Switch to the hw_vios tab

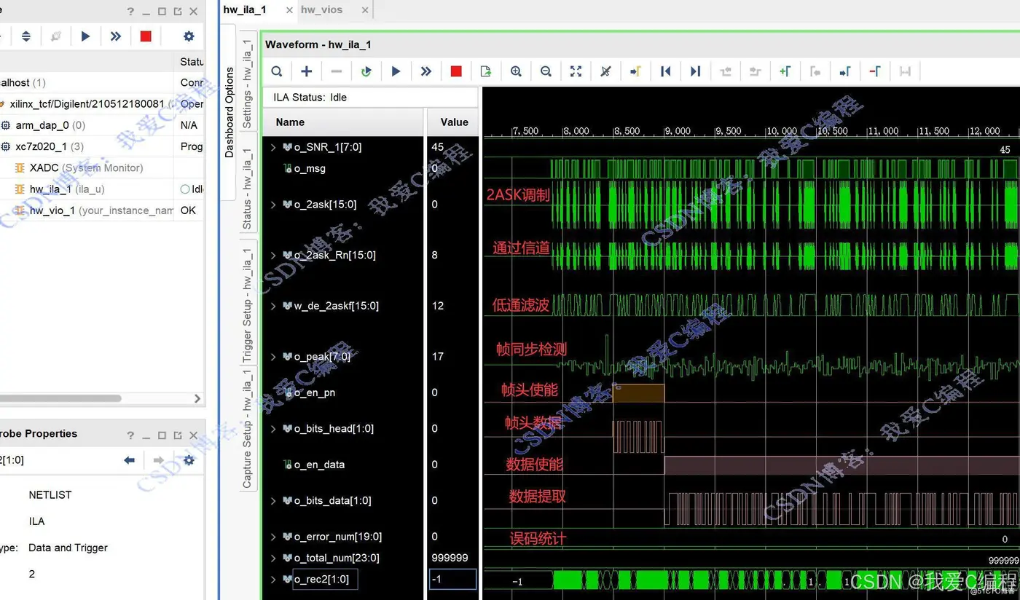[x=321, y=9]
